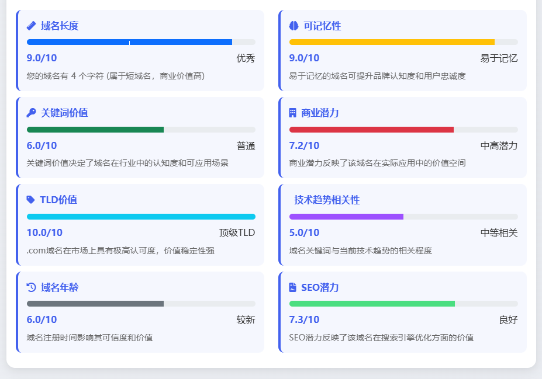Image resolution: width=542 pixels, height=379 pixels.
Task: Click the tag icon beside TLD价值
Action: pyautogui.click(x=31, y=200)
